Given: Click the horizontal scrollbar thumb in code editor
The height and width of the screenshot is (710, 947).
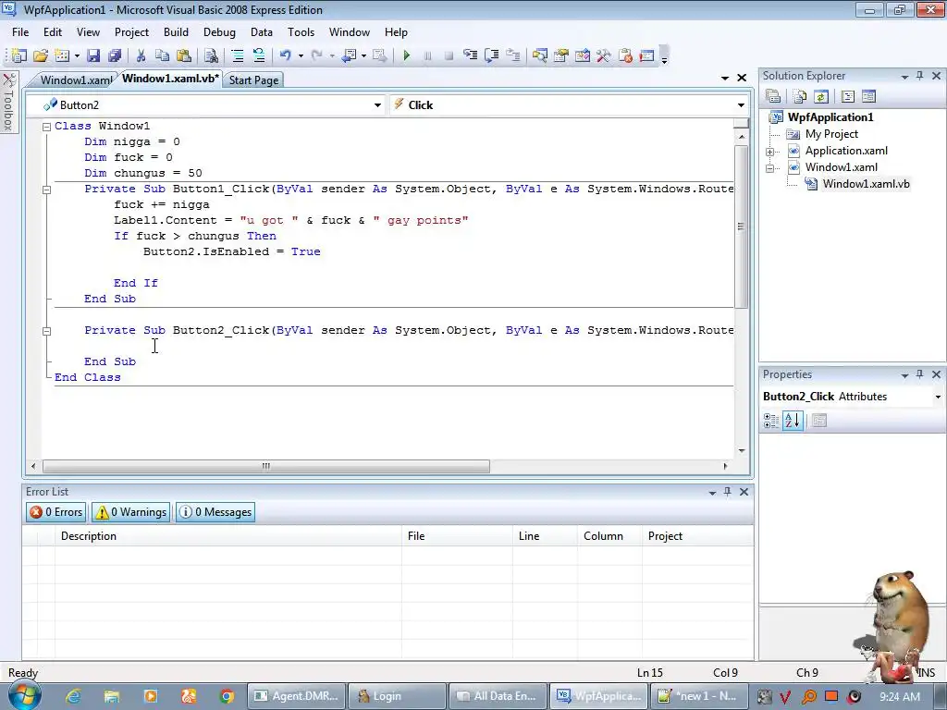Looking at the screenshot, I should point(265,466).
